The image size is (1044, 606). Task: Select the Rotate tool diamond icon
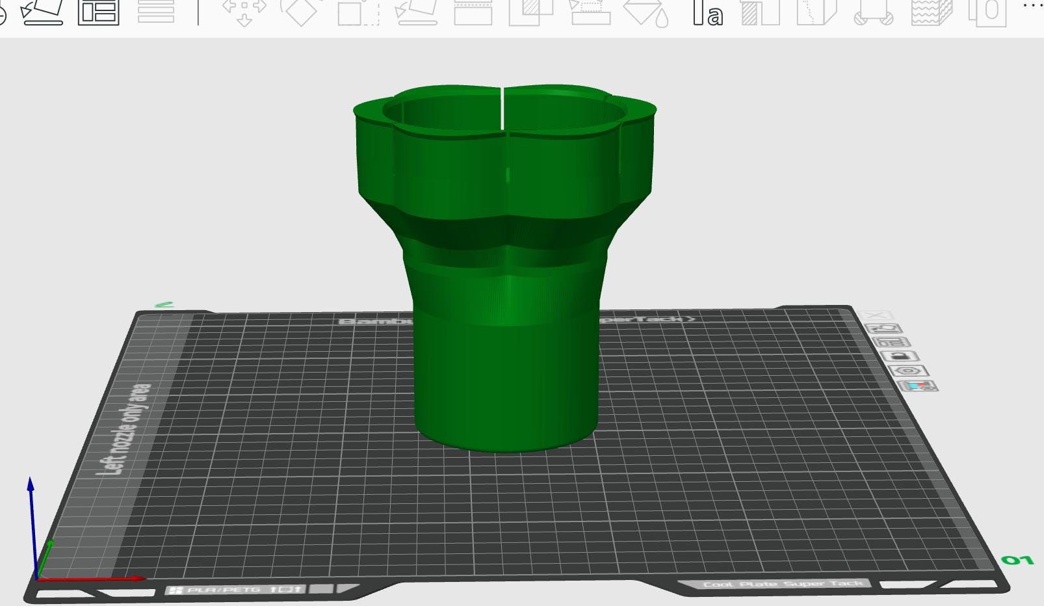coord(300,12)
